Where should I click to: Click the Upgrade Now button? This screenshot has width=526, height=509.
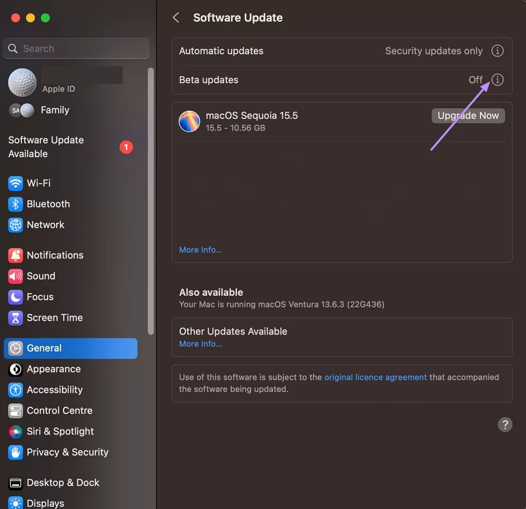(x=468, y=116)
